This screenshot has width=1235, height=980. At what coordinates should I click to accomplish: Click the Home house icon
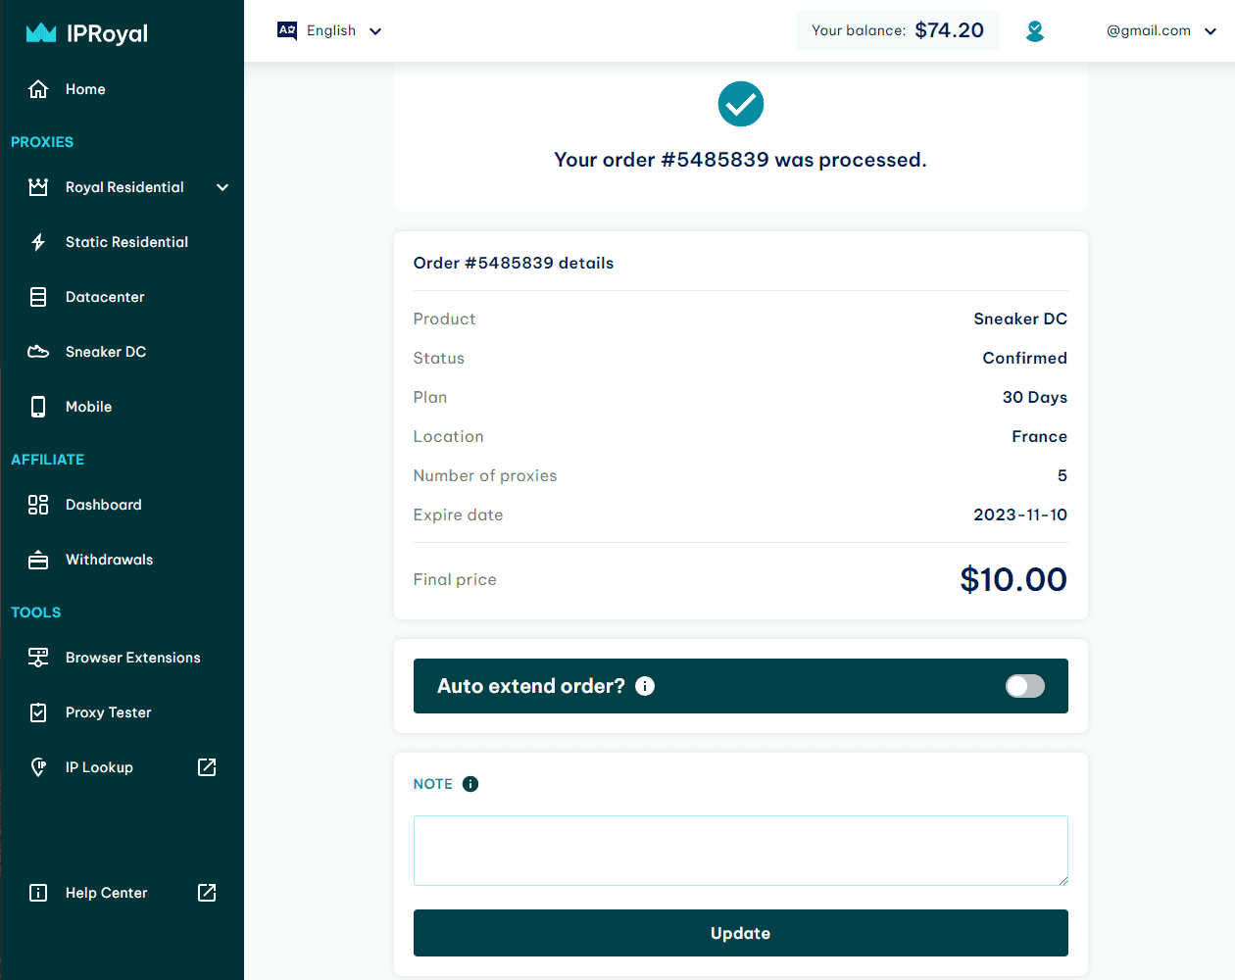pos(38,89)
